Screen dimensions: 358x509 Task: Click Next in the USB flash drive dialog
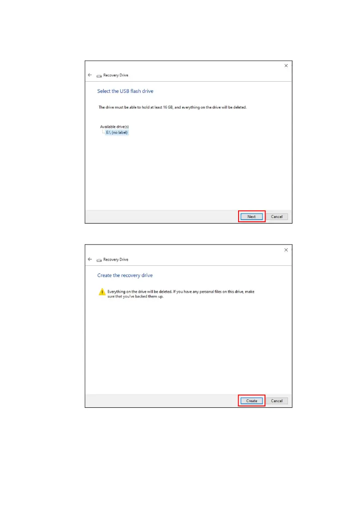pos(251,217)
